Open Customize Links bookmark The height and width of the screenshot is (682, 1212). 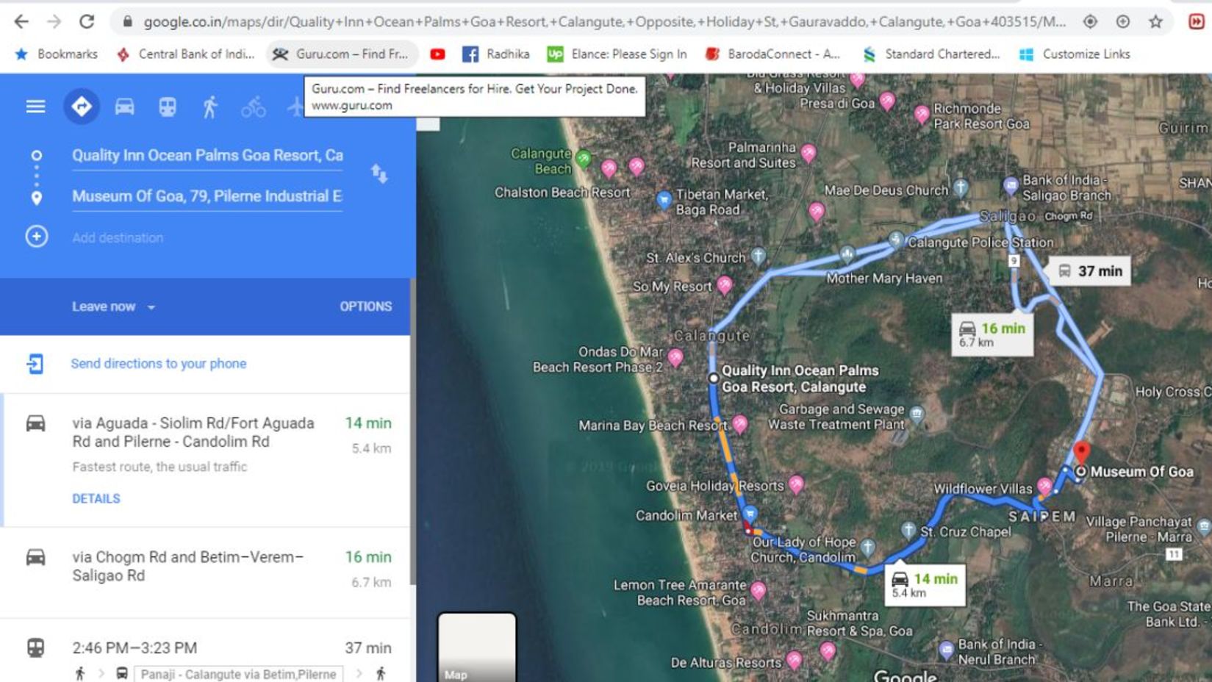point(1075,54)
